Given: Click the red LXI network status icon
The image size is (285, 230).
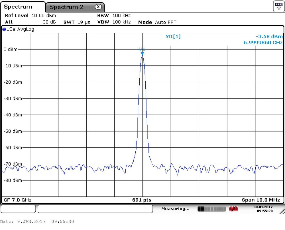Looking at the screenshot, I should click(x=233, y=209).
